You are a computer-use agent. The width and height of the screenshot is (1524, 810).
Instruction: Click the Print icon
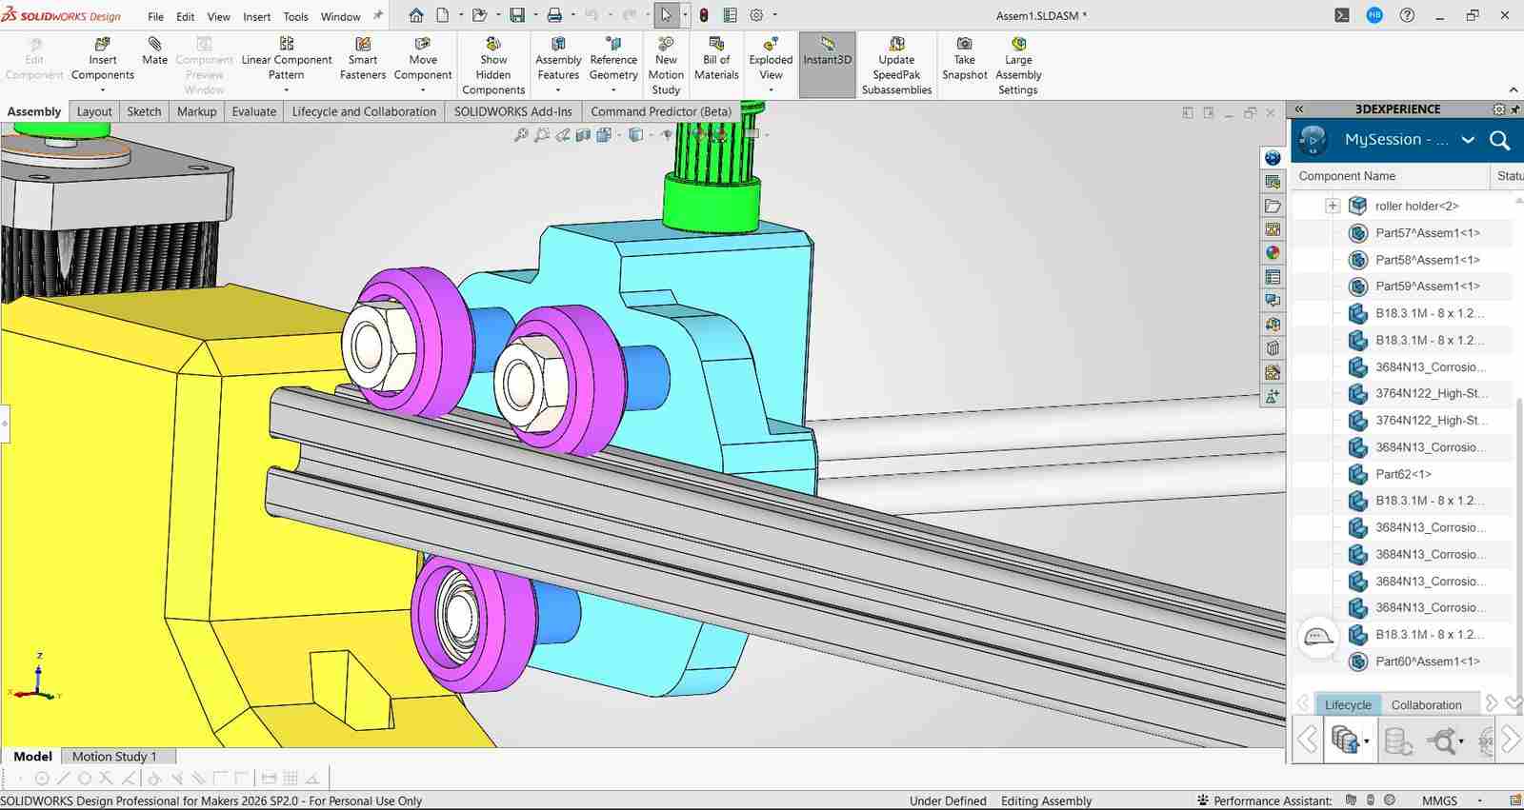pos(554,15)
